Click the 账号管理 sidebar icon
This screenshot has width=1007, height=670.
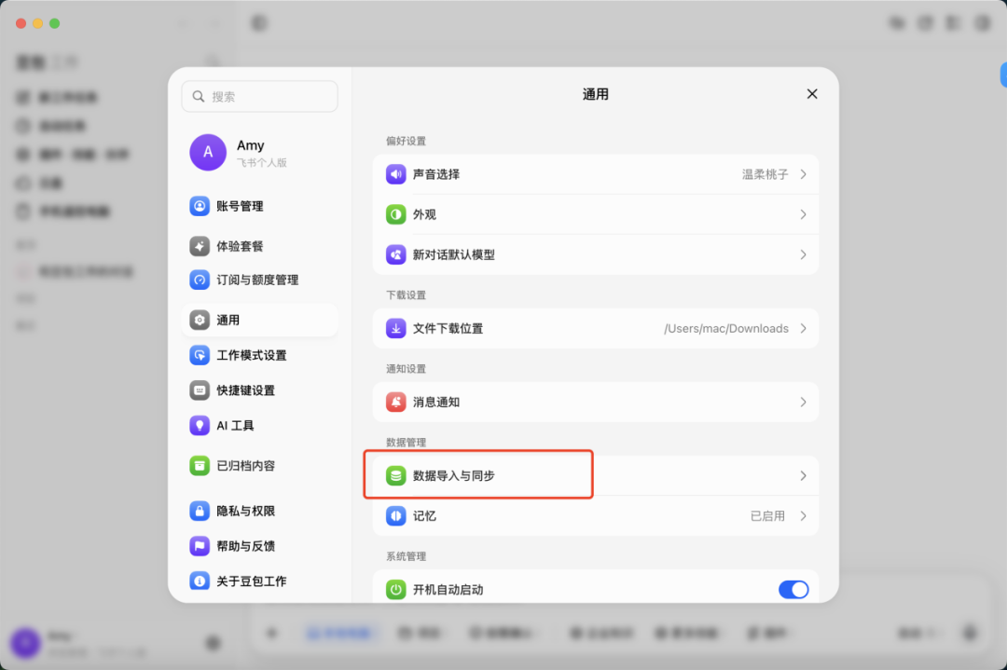point(200,206)
